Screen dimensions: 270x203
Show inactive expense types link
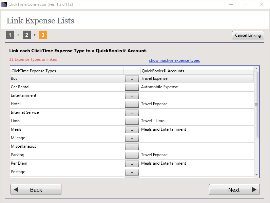(174, 60)
